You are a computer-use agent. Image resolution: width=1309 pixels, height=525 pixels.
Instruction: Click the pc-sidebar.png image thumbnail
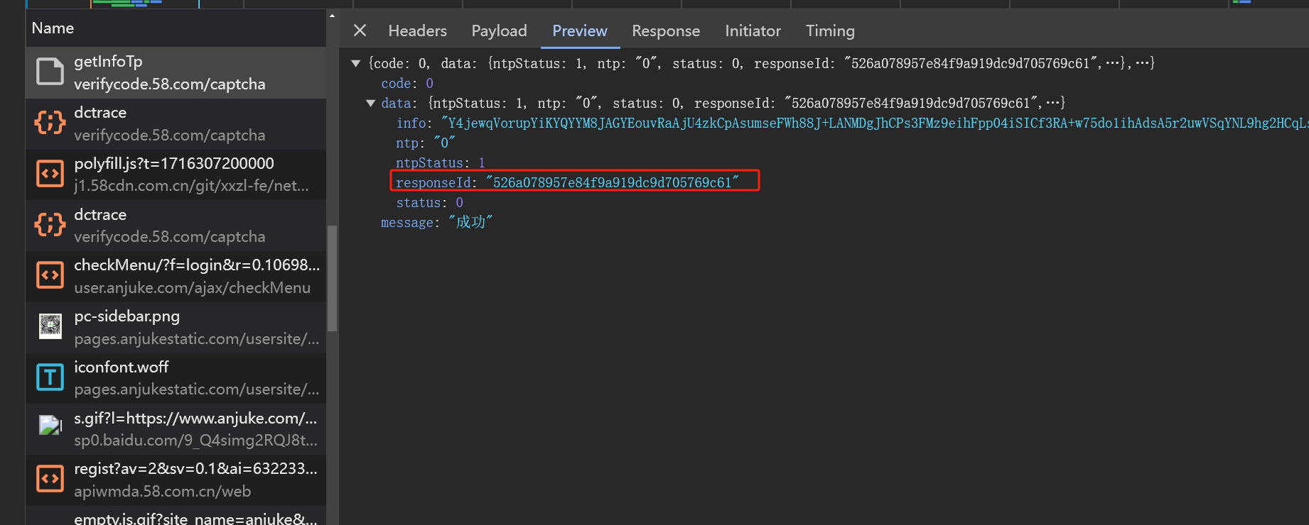click(x=50, y=326)
